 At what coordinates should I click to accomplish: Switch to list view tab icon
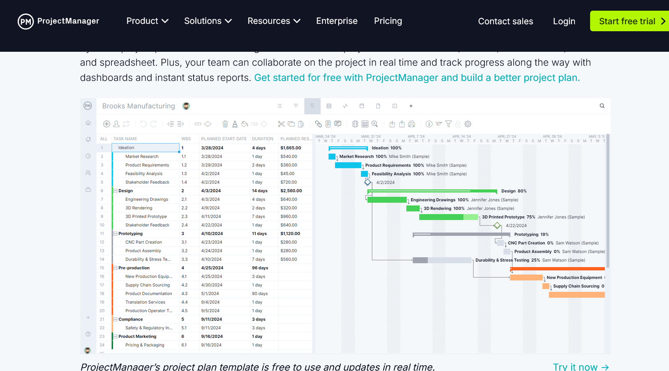coord(279,106)
